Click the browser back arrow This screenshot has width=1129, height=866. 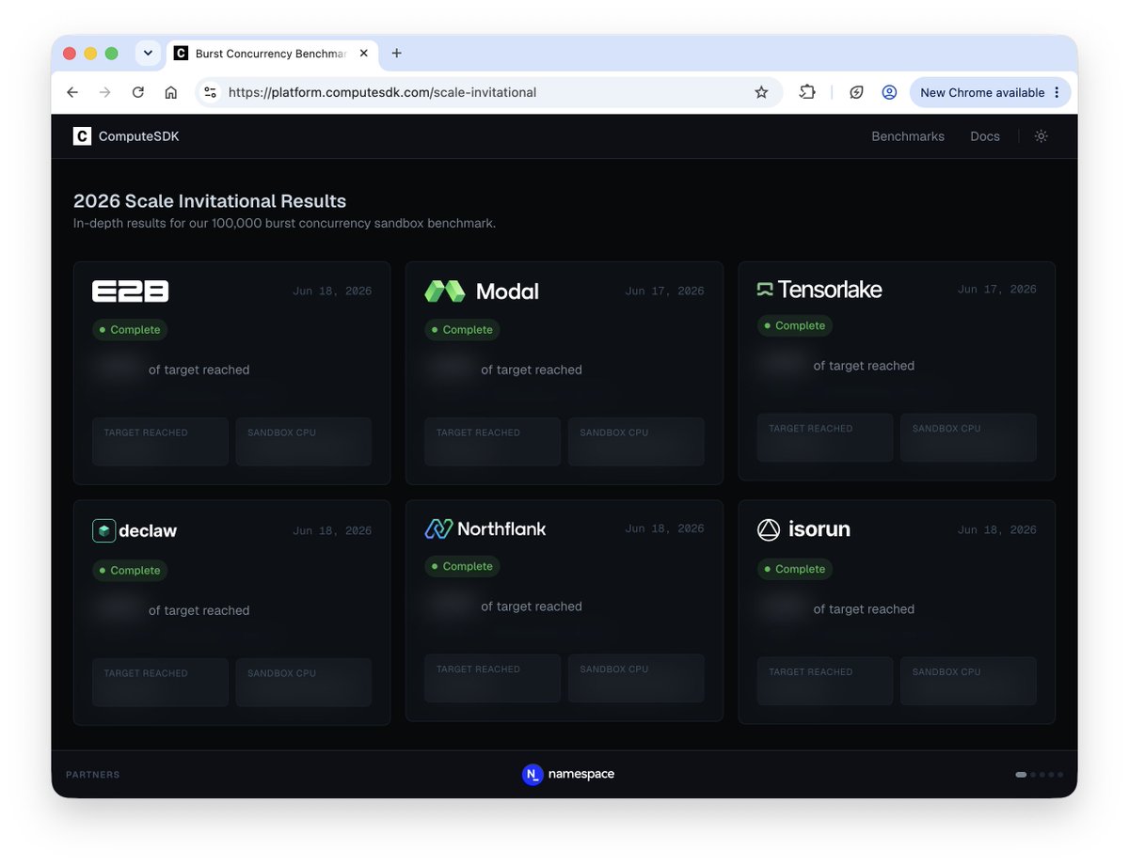pyautogui.click(x=72, y=92)
